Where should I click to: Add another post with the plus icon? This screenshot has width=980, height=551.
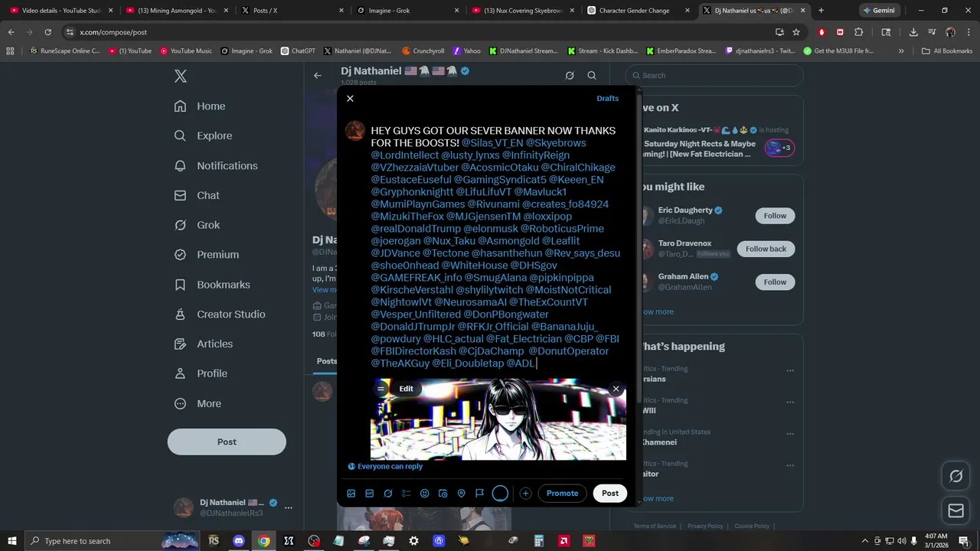click(x=525, y=494)
